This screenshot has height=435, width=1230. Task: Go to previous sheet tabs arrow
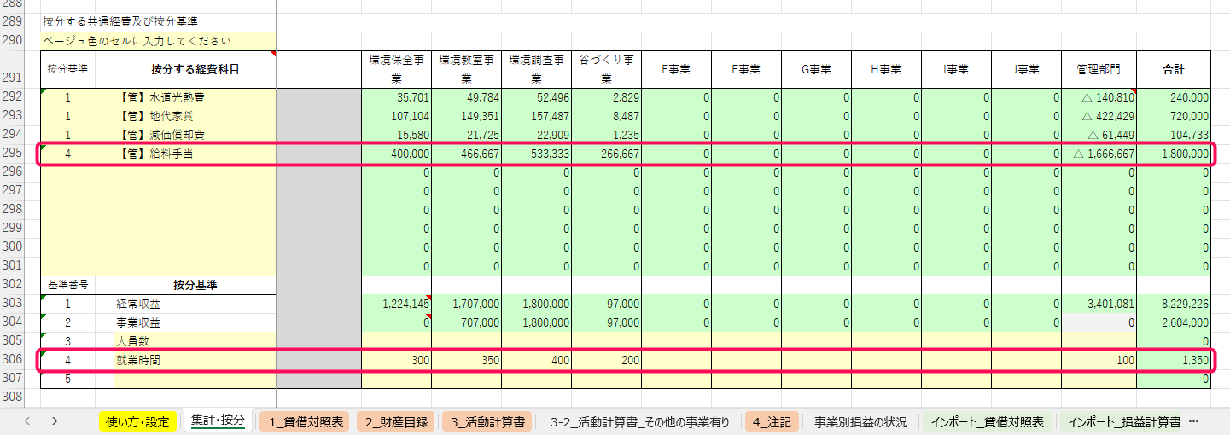tap(27, 420)
